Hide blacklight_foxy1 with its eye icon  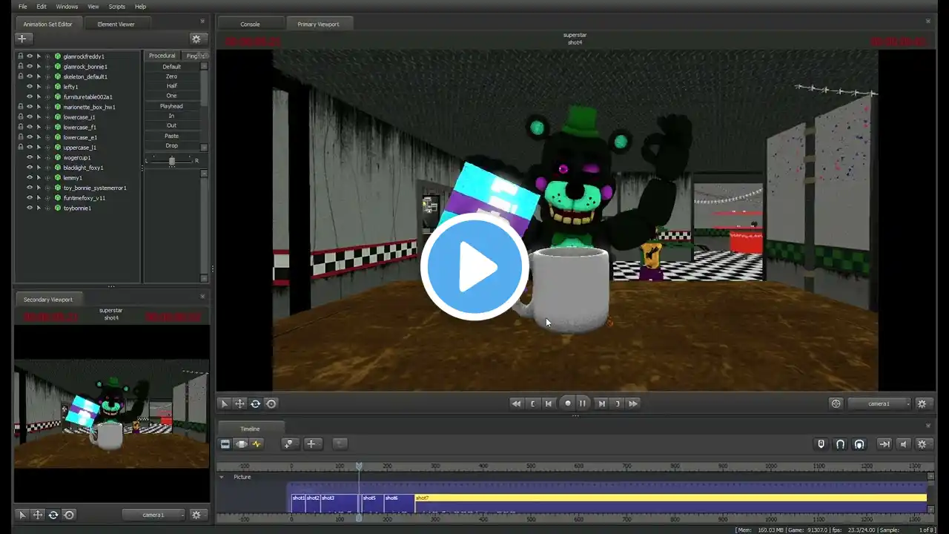point(30,168)
